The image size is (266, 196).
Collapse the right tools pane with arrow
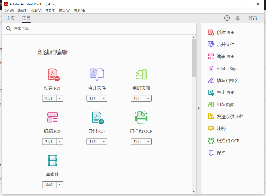tap(199, 108)
